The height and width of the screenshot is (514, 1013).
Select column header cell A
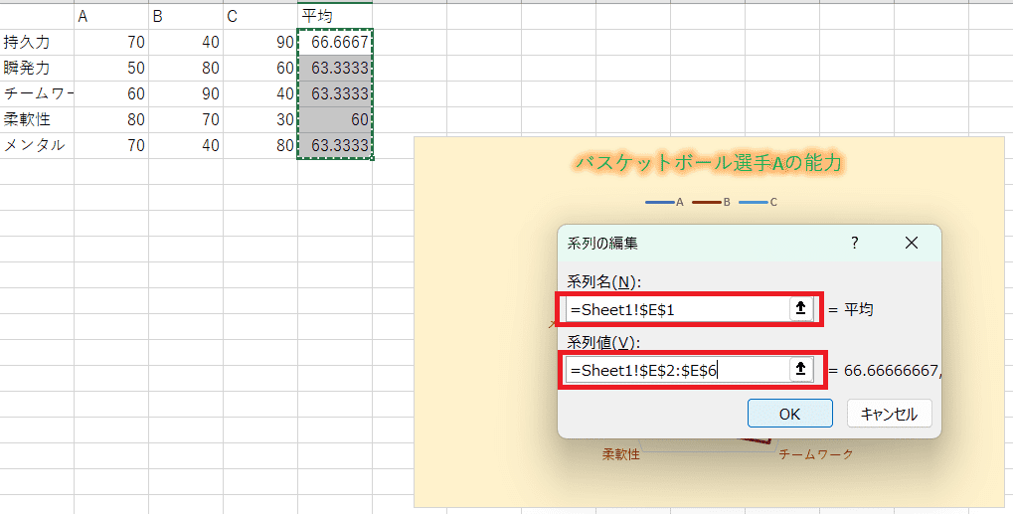click(x=111, y=16)
